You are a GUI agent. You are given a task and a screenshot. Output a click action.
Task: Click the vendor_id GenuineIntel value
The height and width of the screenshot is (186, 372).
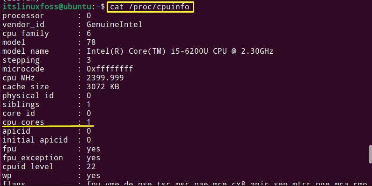(x=114, y=24)
